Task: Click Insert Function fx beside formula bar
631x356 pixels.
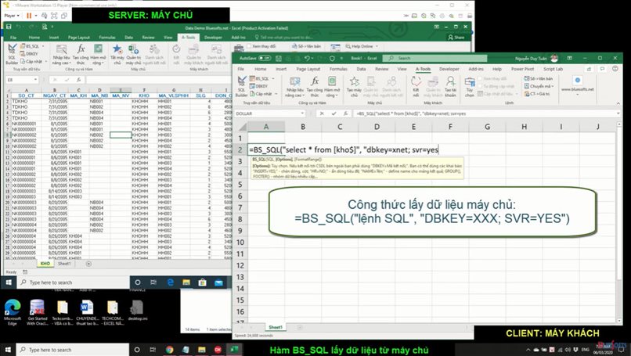Action: coord(345,113)
